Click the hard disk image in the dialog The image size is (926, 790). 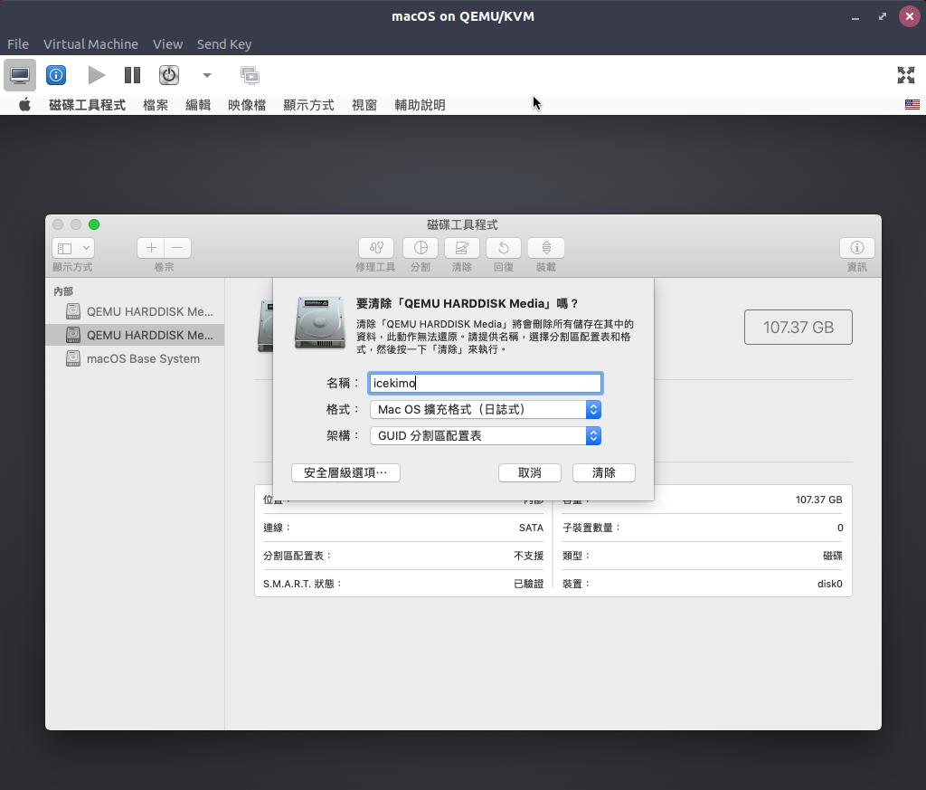[x=319, y=322]
